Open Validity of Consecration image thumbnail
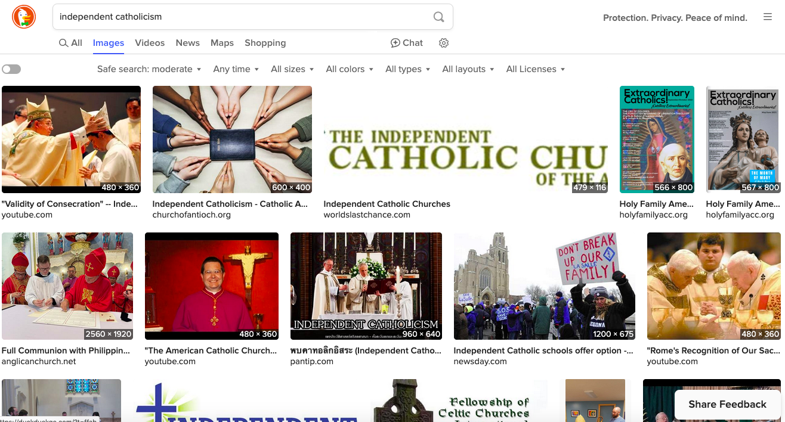The image size is (785, 422). pyautogui.click(x=71, y=139)
